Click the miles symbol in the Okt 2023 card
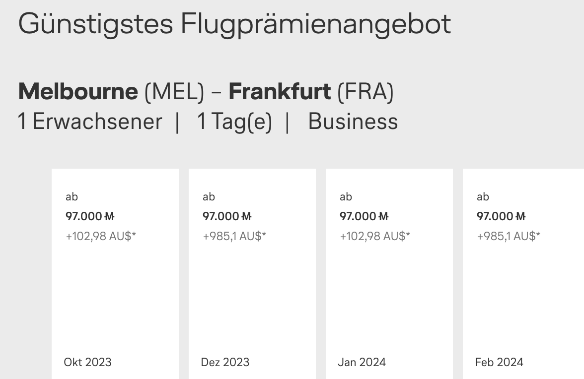 (x=109, y=216)
